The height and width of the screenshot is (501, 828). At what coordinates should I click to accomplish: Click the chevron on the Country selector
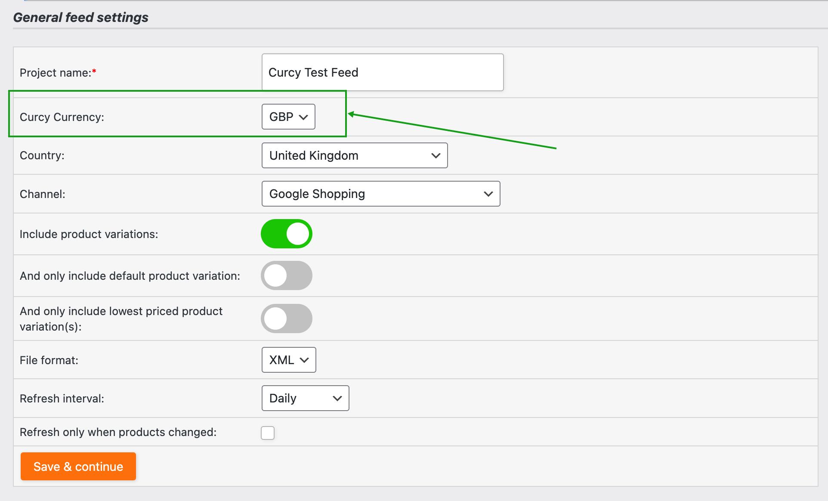pyautogui.click(x=436, y=155)
